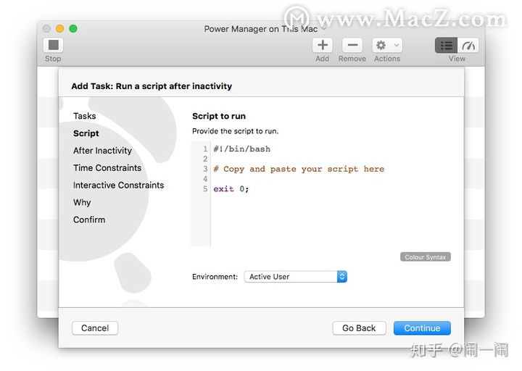
Task: Click the Continue button
Action: 422,328
